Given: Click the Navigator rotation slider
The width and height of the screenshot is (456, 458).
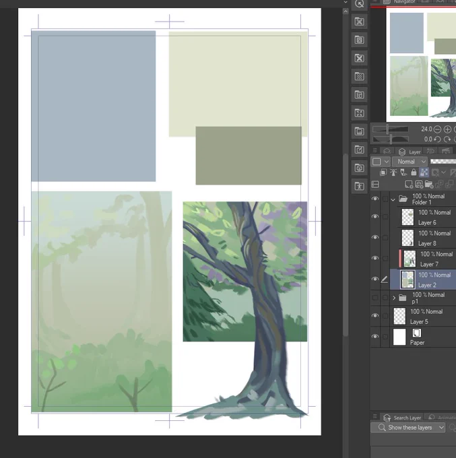Looking at the screenshot, I should pyautogui.click(x=390, y=139).
